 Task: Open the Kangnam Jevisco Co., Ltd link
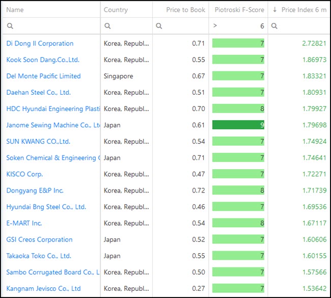click(43, 288)
